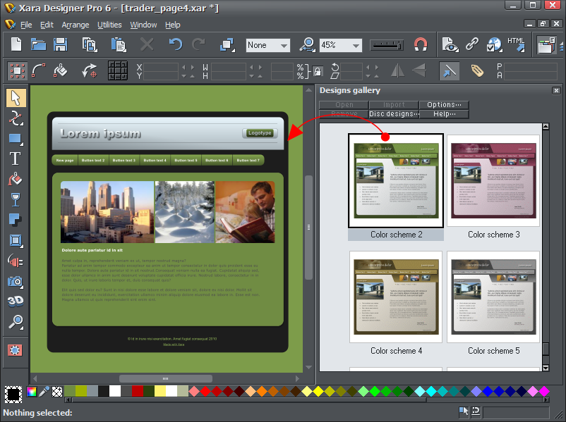Open the Utilities menu
Screen dimensions: 566x422
(x=109, y=25)
